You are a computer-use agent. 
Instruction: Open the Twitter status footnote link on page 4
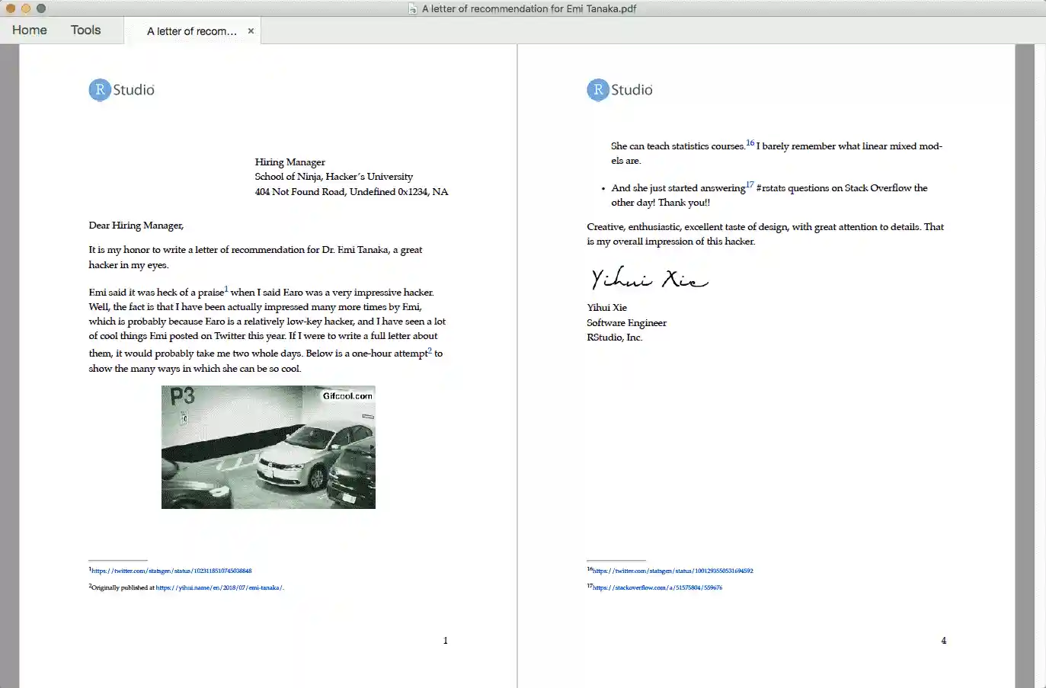point(671,571)
